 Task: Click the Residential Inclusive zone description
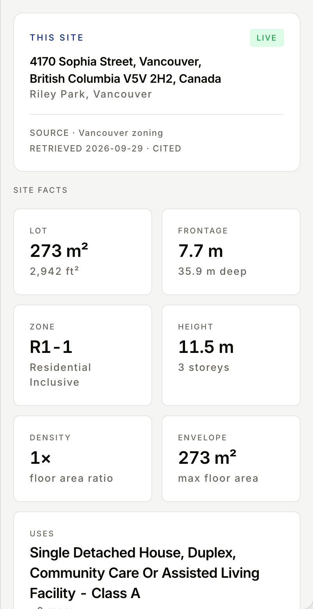point(60,375)
